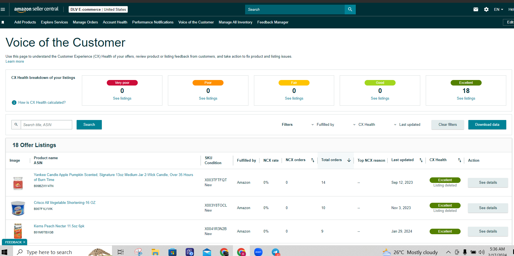Screen dimensions: 514x256
Task: Open Crisco All Vegetable Shortening product link
Action: [x=65, y=203]
